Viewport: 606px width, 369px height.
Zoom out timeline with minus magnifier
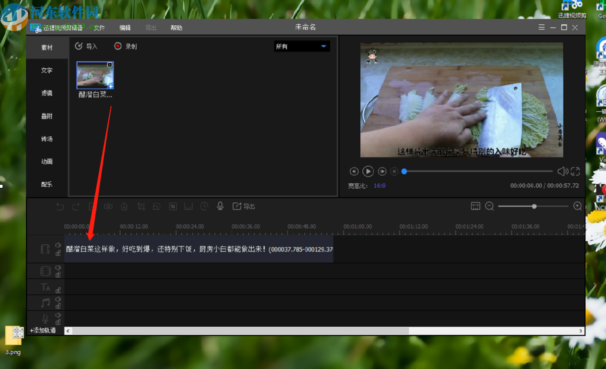coord(489,206)
